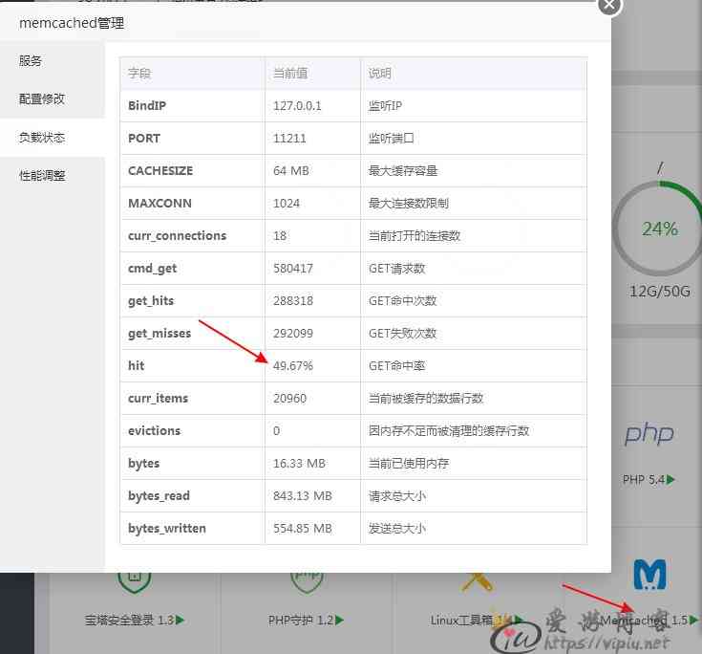702x654 pixels.
Task: Select the 49.67% hit rate value
Action: (x=293, y=366)
